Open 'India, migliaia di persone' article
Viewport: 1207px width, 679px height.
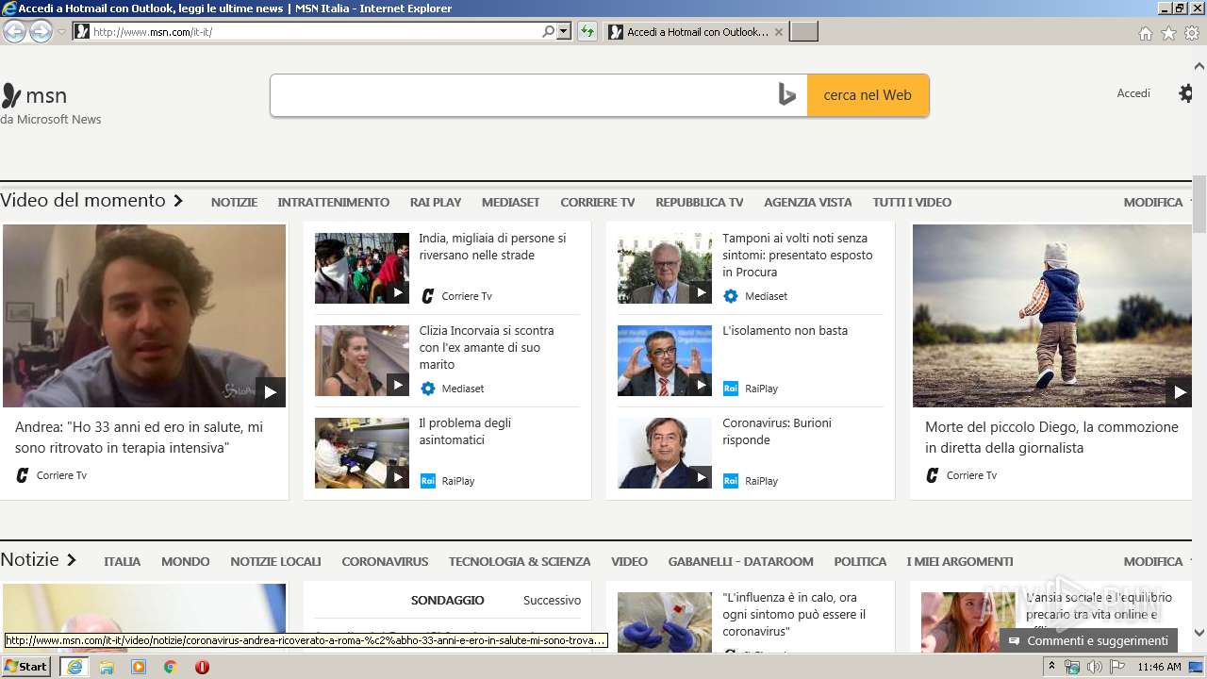point(492,247)
